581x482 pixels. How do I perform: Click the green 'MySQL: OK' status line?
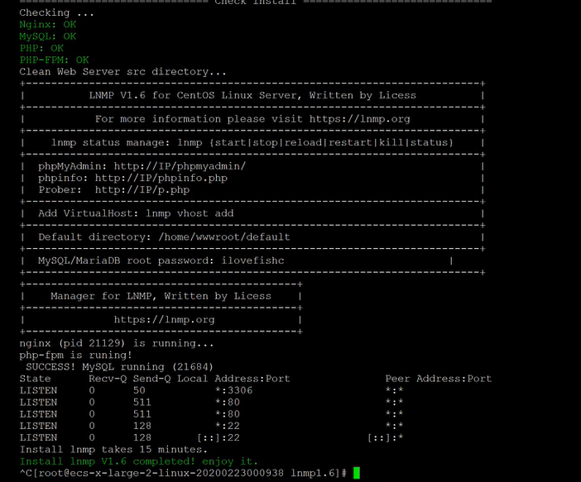pos(48,36)
